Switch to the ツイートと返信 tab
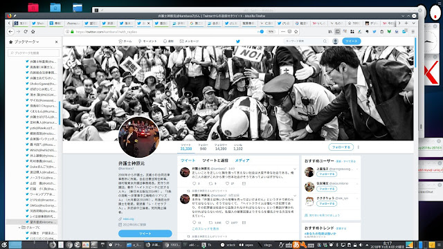 click(x=215, y=160)
